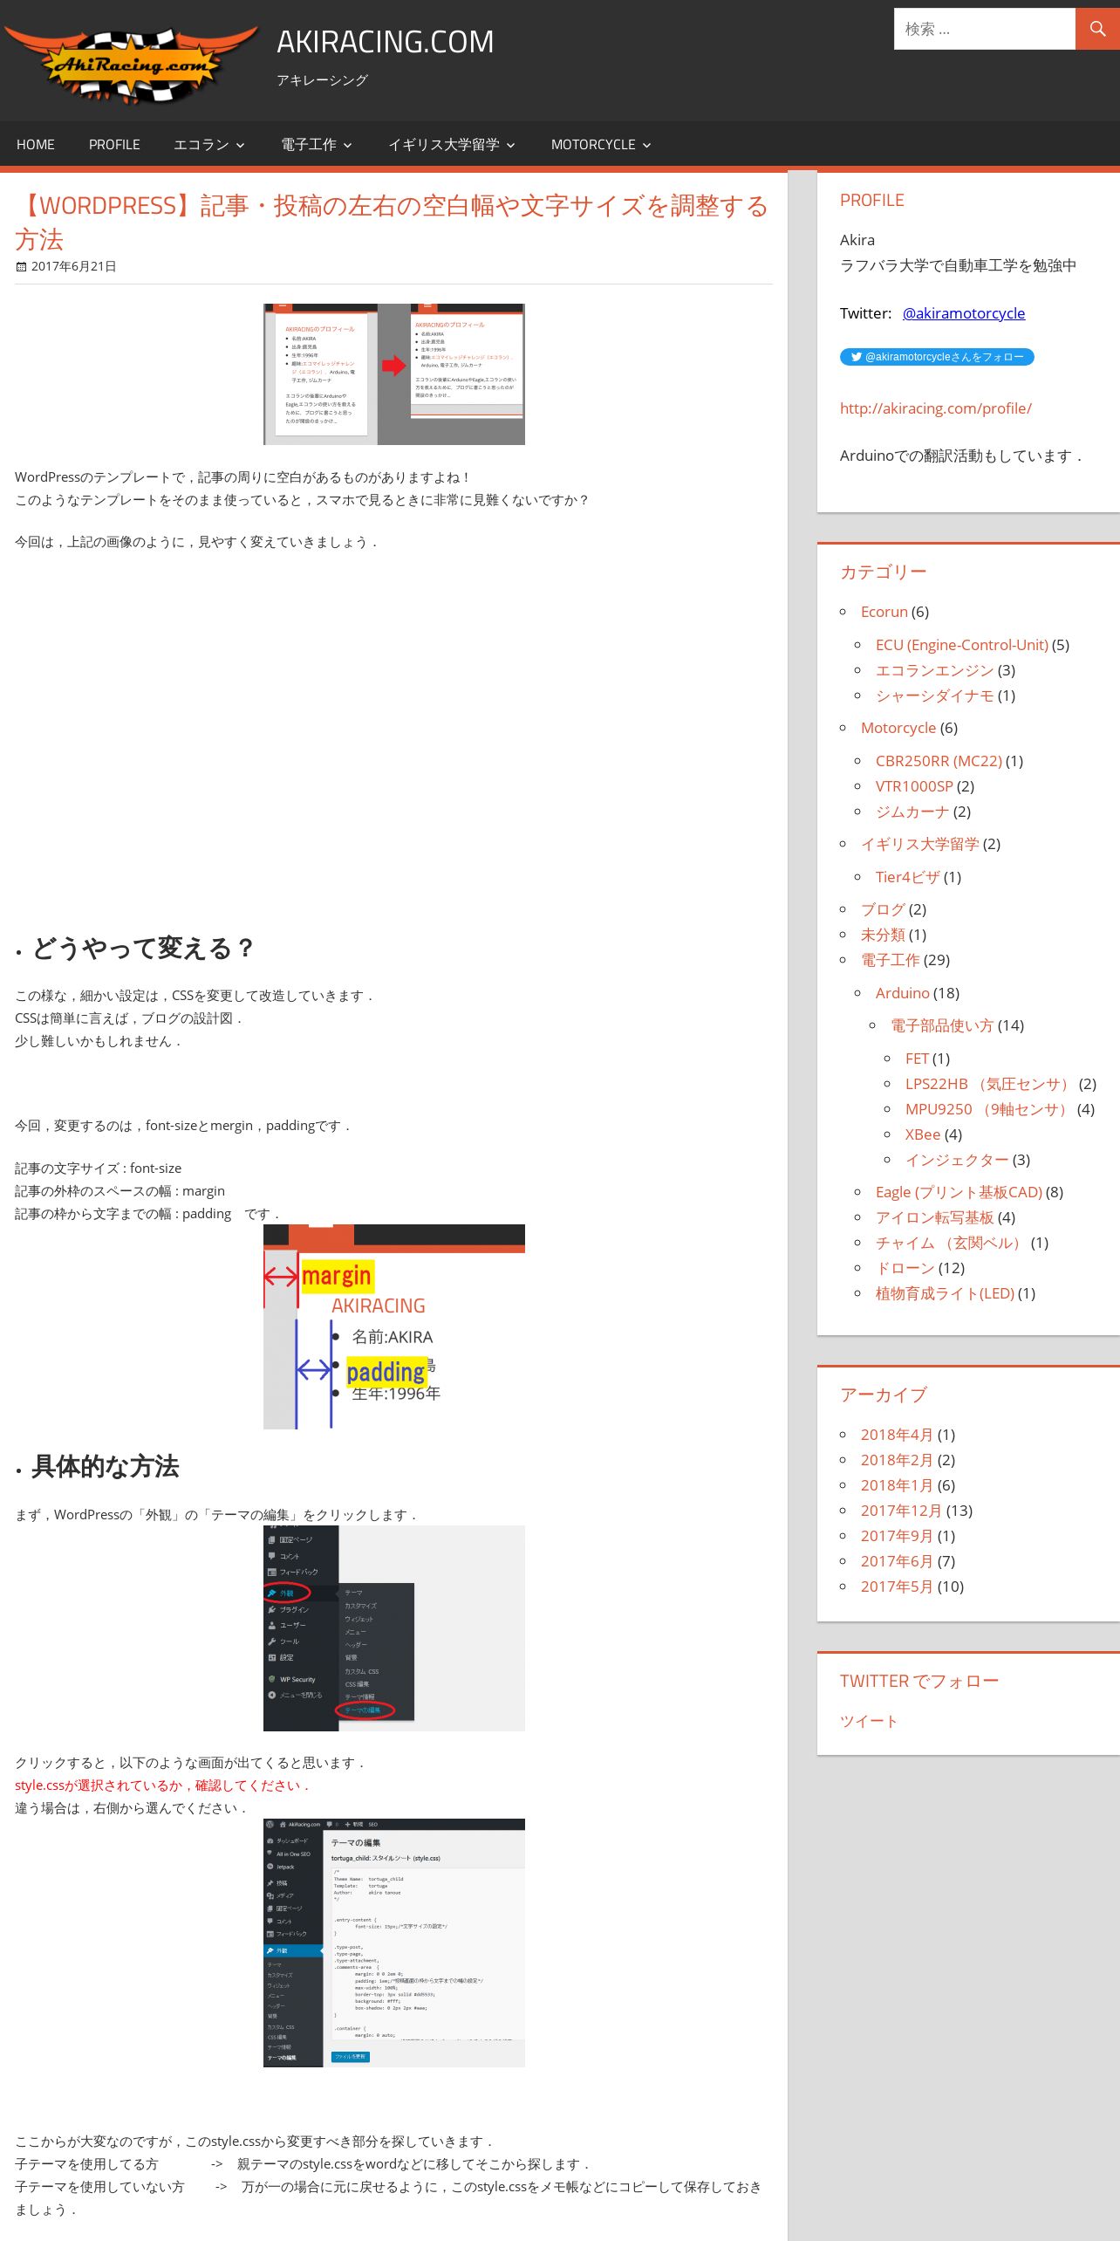
Task: Open the シャーシダイナモ category
Action: (935, 696)
